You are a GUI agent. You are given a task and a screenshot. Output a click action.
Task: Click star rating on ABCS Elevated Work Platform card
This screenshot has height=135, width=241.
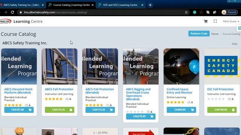[x=13, y=105]
